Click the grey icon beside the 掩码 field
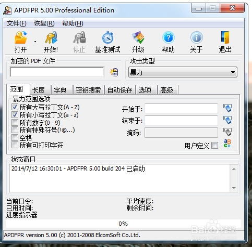Image resolution: width=252 pixels, height=247 pixels. click(x=227, y=132)
